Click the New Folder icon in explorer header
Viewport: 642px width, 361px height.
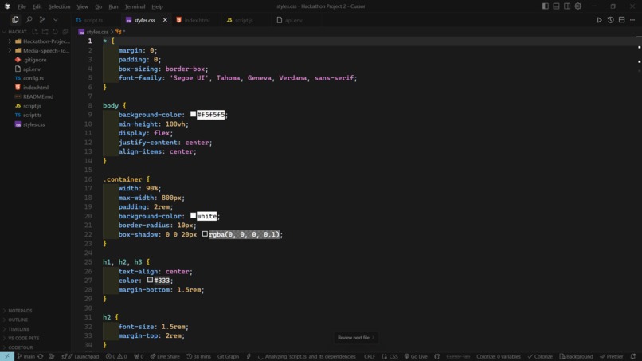point(45,32)
